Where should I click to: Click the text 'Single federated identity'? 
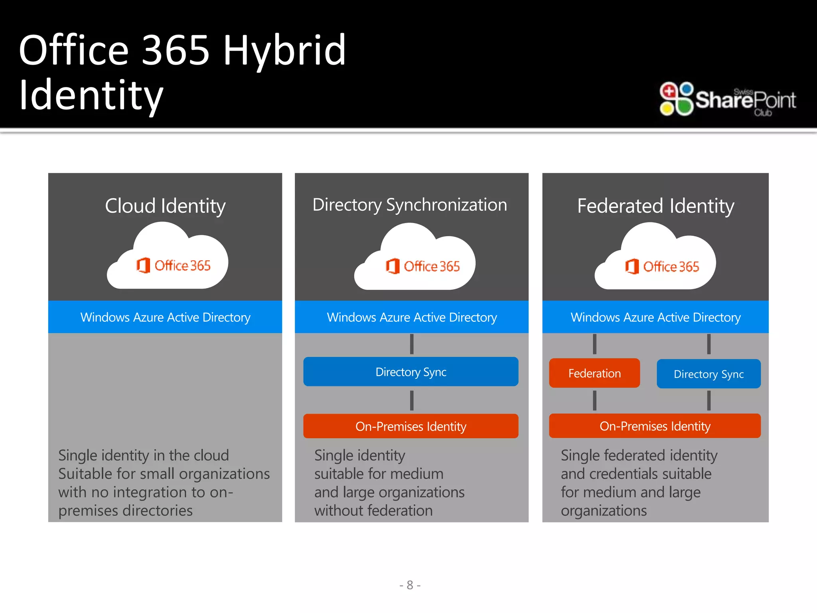[x=639, y=455]
